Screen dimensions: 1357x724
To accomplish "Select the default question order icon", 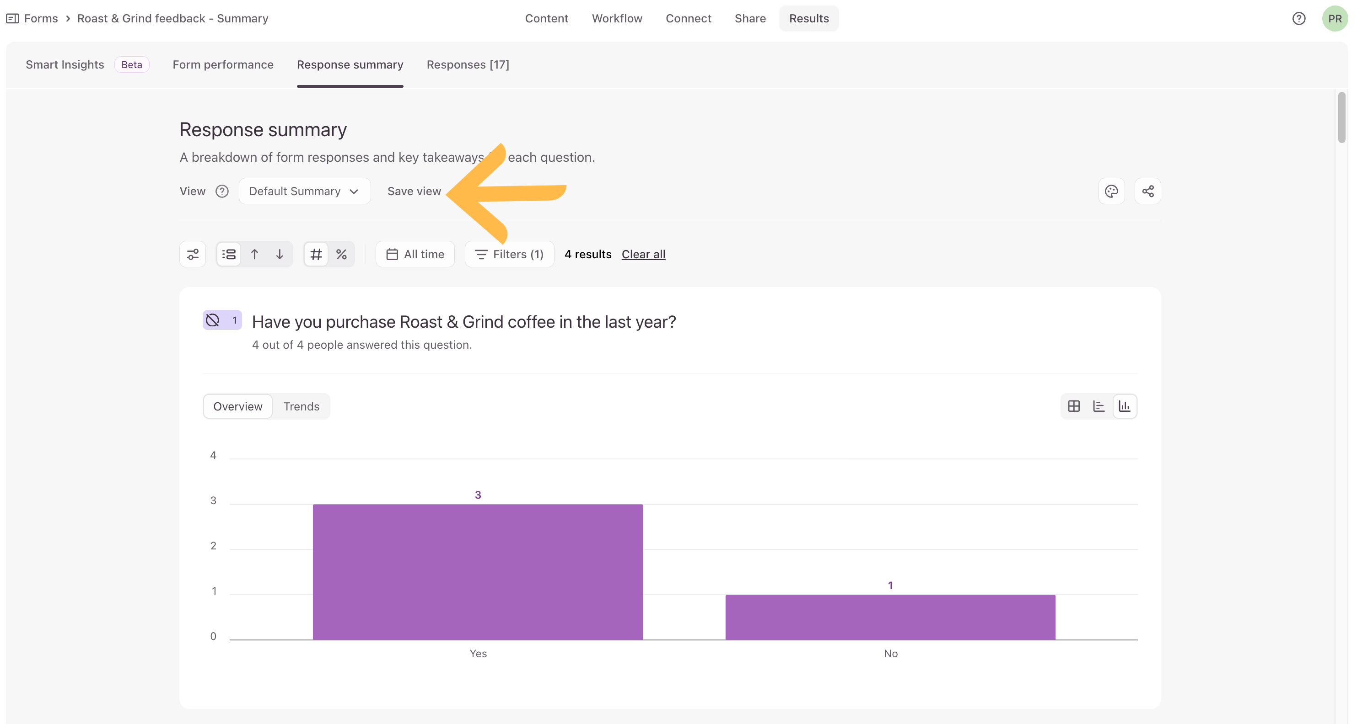I will (229, 254).
